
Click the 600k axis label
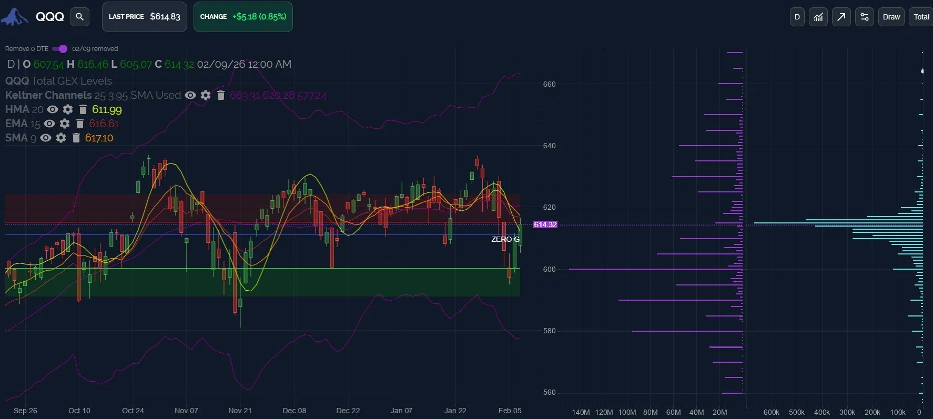tap(772, 412)
